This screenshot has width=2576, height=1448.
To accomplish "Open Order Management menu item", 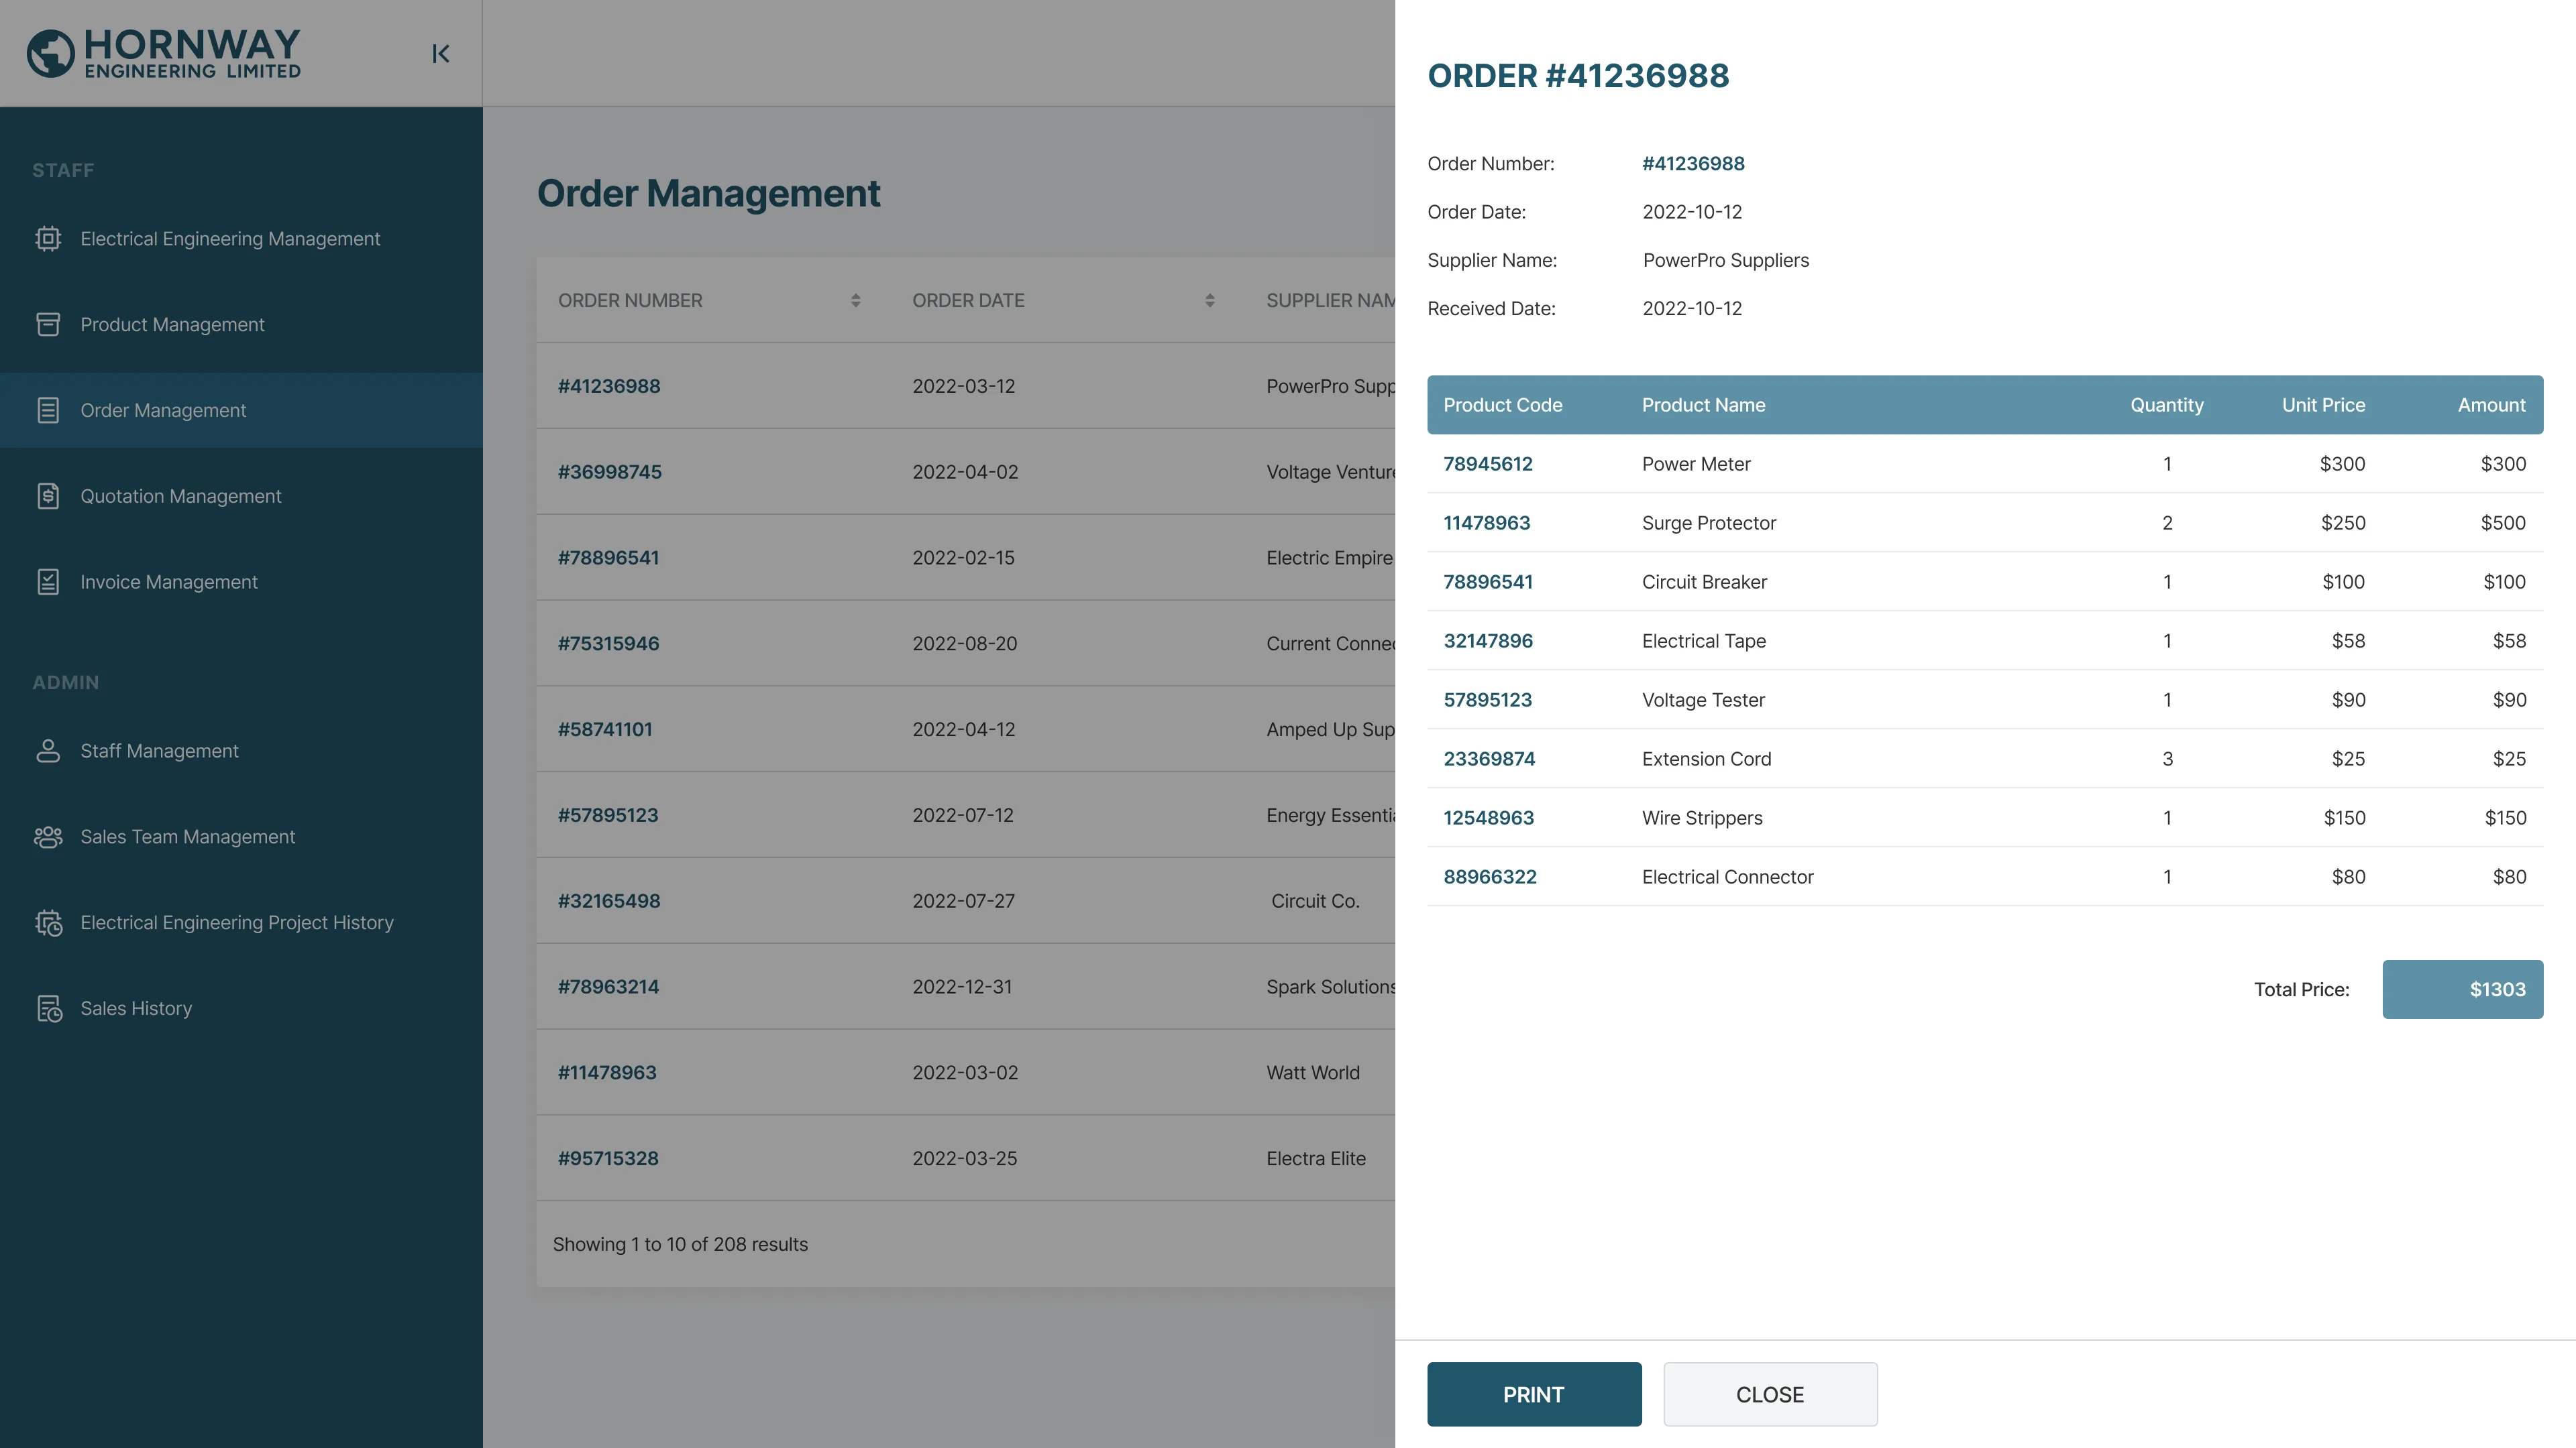I will (163, 411).
